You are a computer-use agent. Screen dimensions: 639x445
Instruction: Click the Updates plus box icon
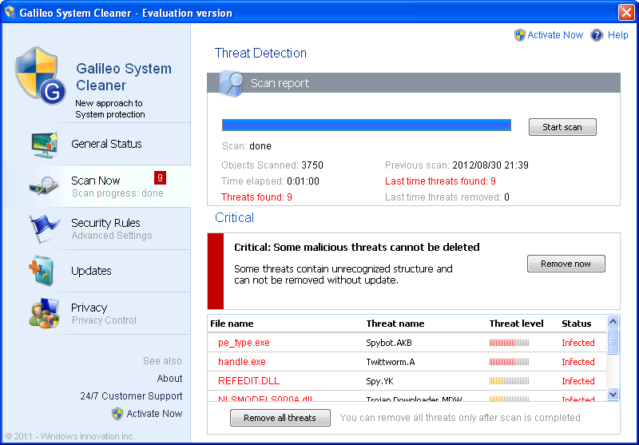point(41,270)
